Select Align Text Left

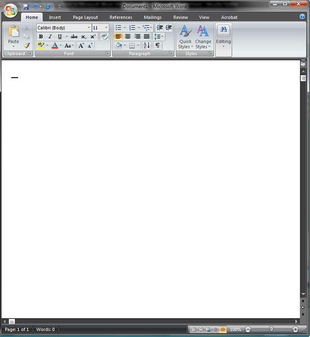pos(118,37)
